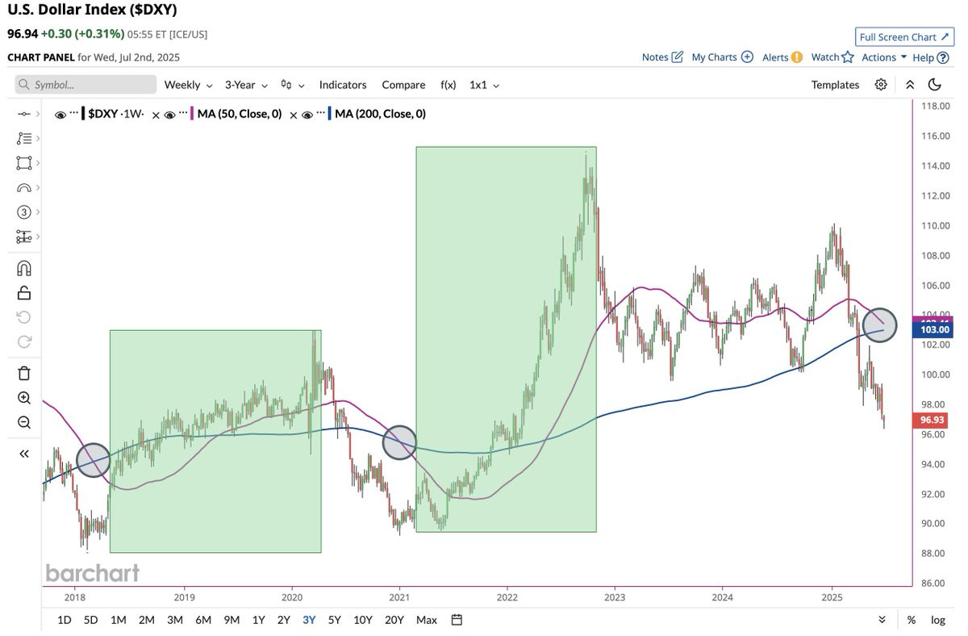The width and height of the screenshot is (968, 636).
Task: Select the magnet snap tool
Action: [x=24, y=269]
